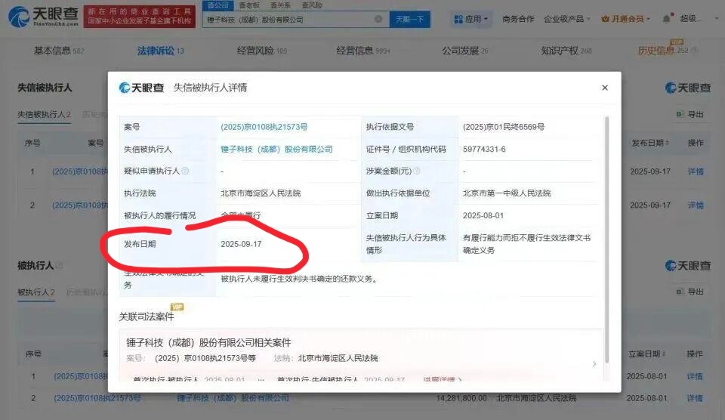
Task: Click the 北京市第一中级人民法院 value in dialog
Action: 507,193
